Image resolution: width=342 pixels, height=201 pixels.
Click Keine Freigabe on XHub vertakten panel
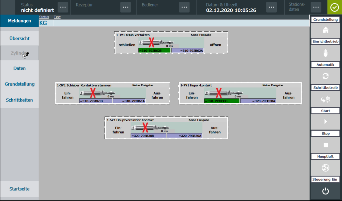[x=201, y=35]
